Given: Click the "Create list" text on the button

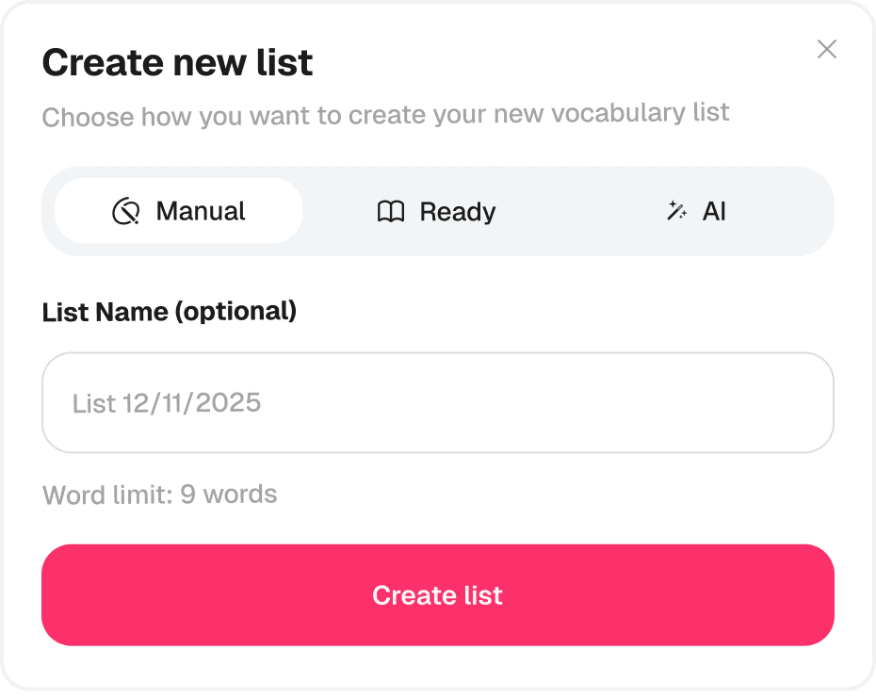Looking at the screenshot, I should tap(437, 595).
